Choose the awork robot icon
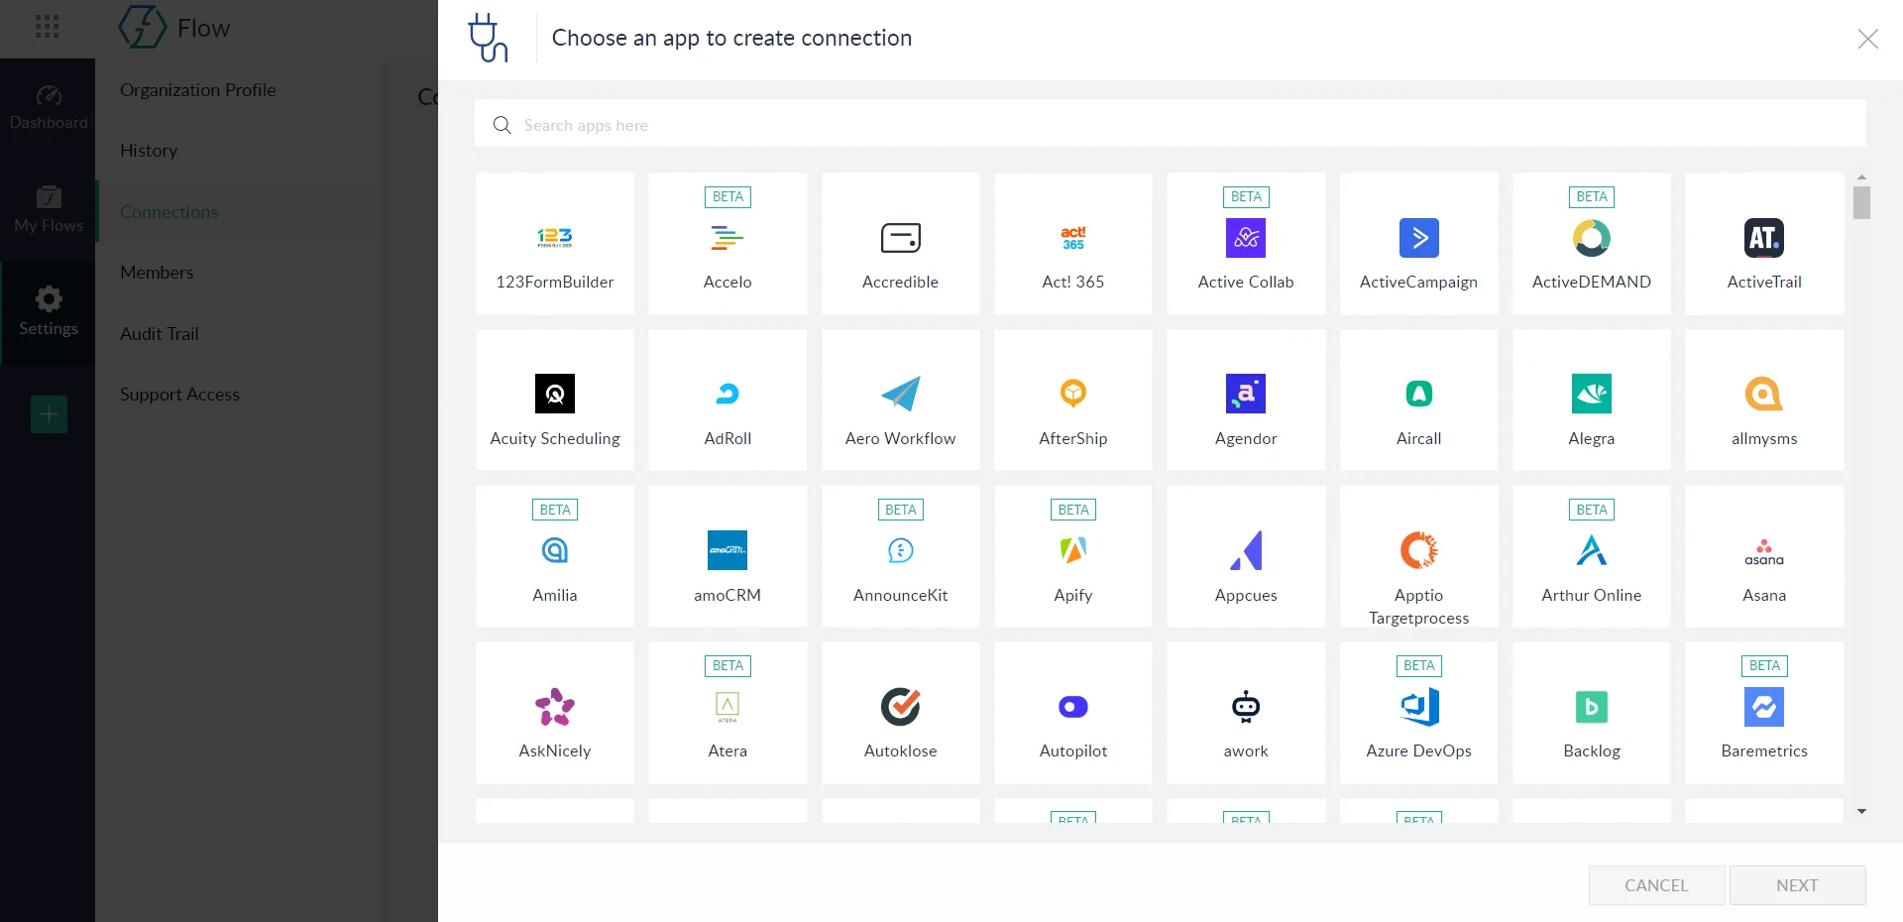The height and width of the screenshot is (922, 1903). [x=1246, y=707]
